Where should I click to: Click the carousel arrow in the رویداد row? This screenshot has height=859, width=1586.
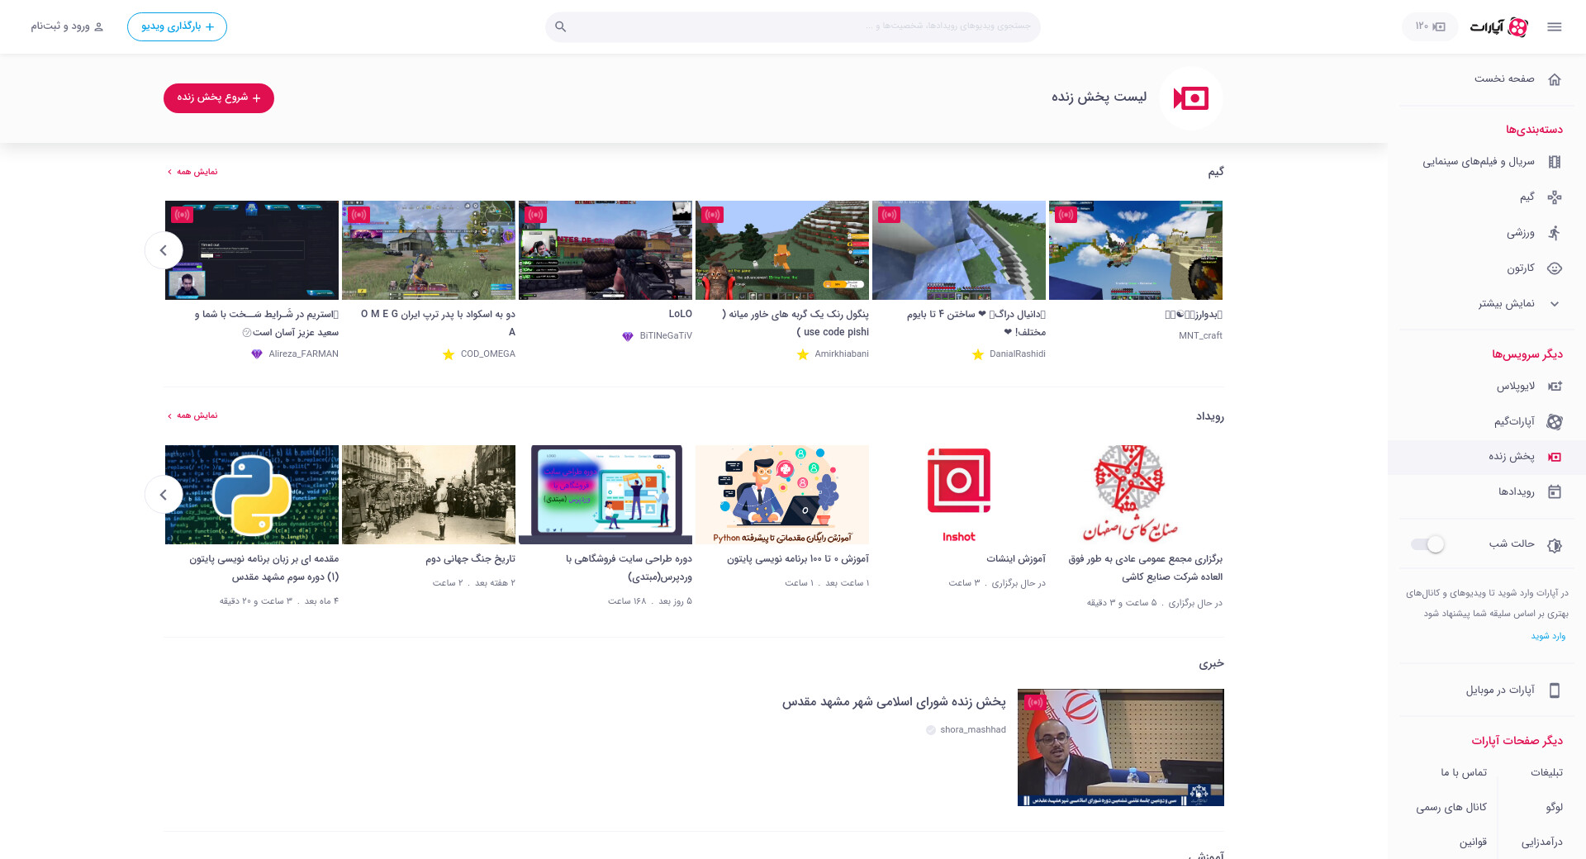164,495
